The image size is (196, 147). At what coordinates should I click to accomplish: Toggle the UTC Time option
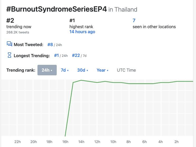click(126, 70)
